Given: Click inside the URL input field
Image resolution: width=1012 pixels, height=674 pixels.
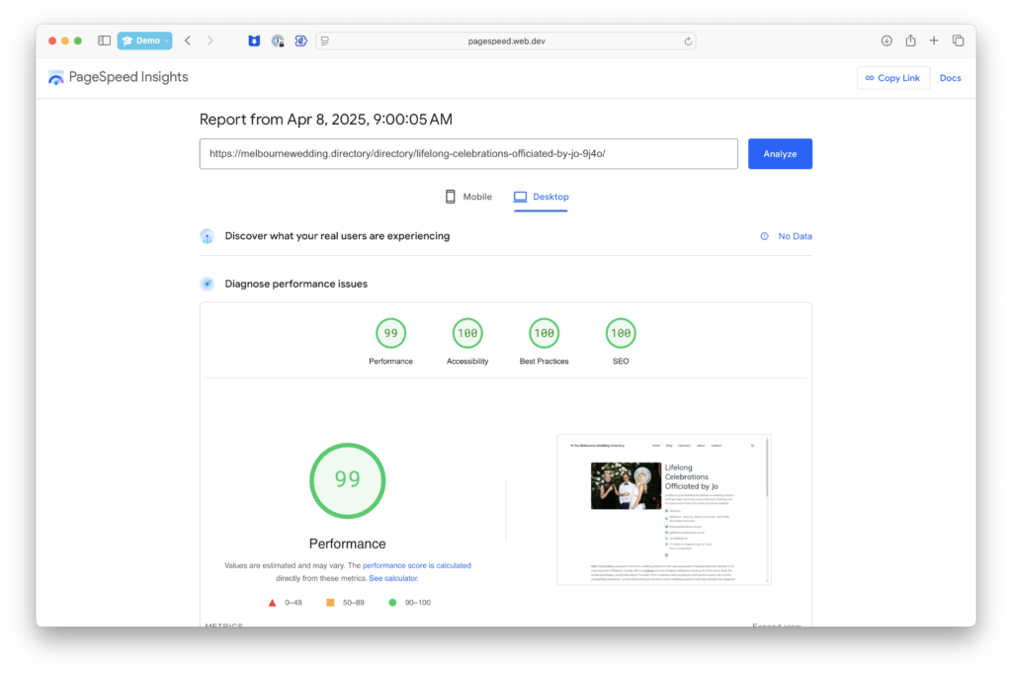Looking at the screenshot, I should coord(468,153).
